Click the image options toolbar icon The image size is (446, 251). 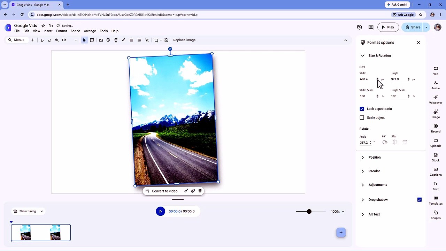[101, 40]
